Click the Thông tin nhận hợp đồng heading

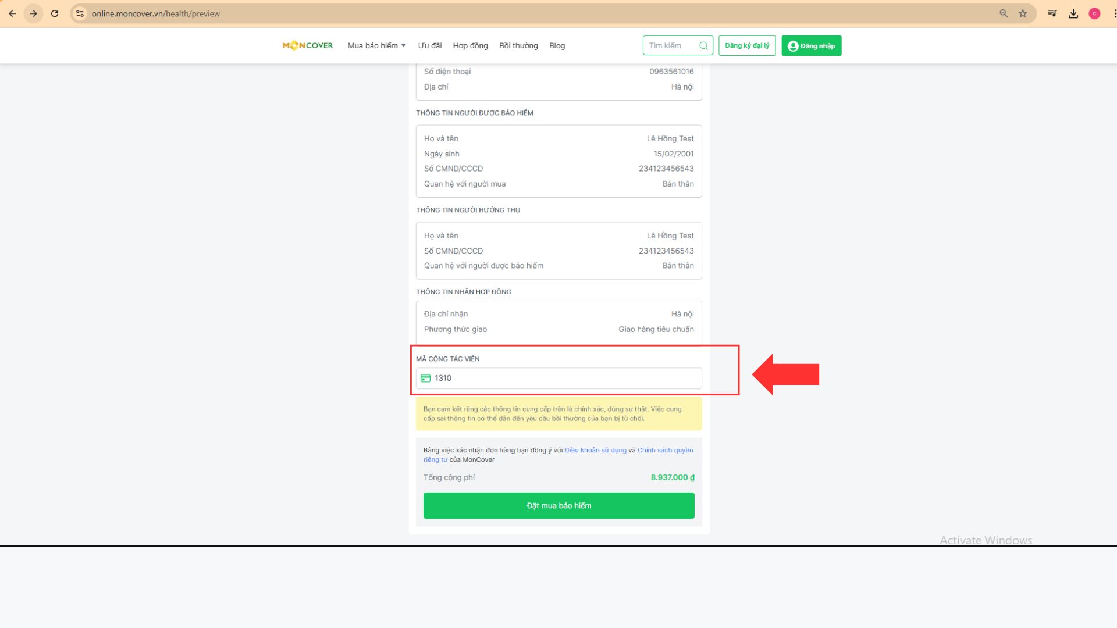463,292
